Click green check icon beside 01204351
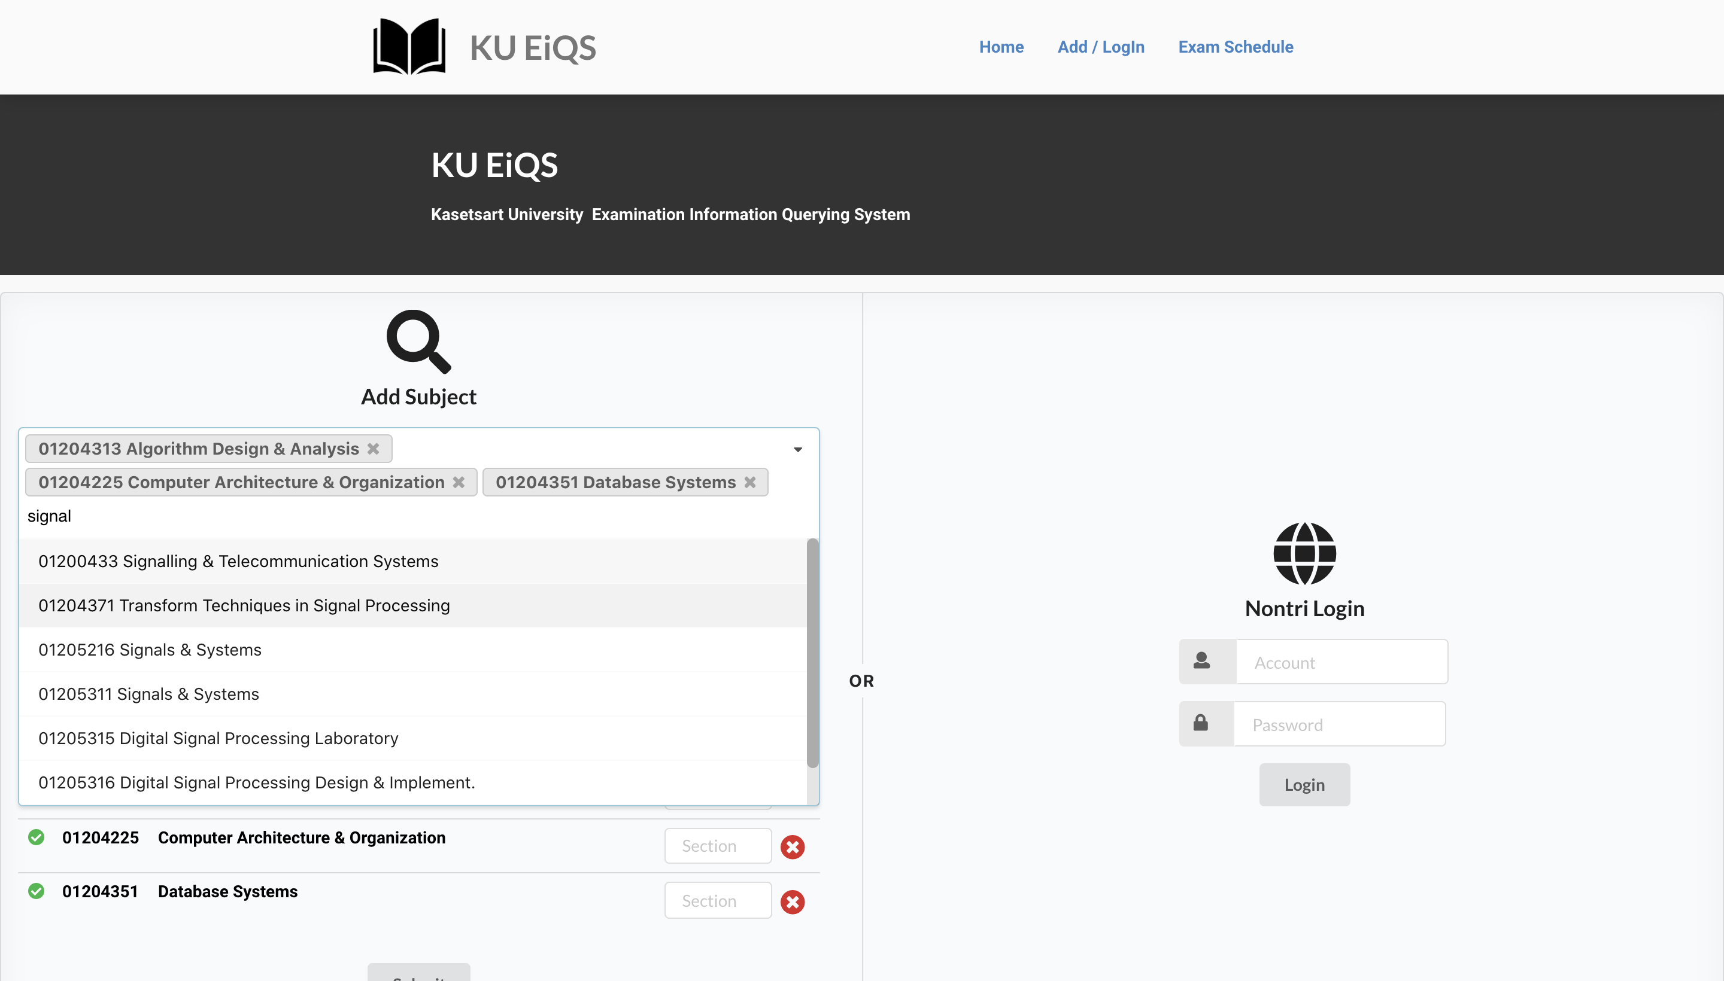 pyautogui.click(x=37, y=891)
